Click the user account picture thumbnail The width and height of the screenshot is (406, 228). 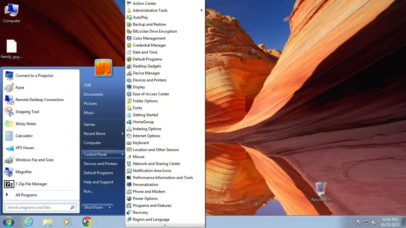[103, 68]
